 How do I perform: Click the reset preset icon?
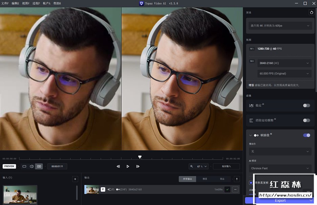[x=311, y=12]
